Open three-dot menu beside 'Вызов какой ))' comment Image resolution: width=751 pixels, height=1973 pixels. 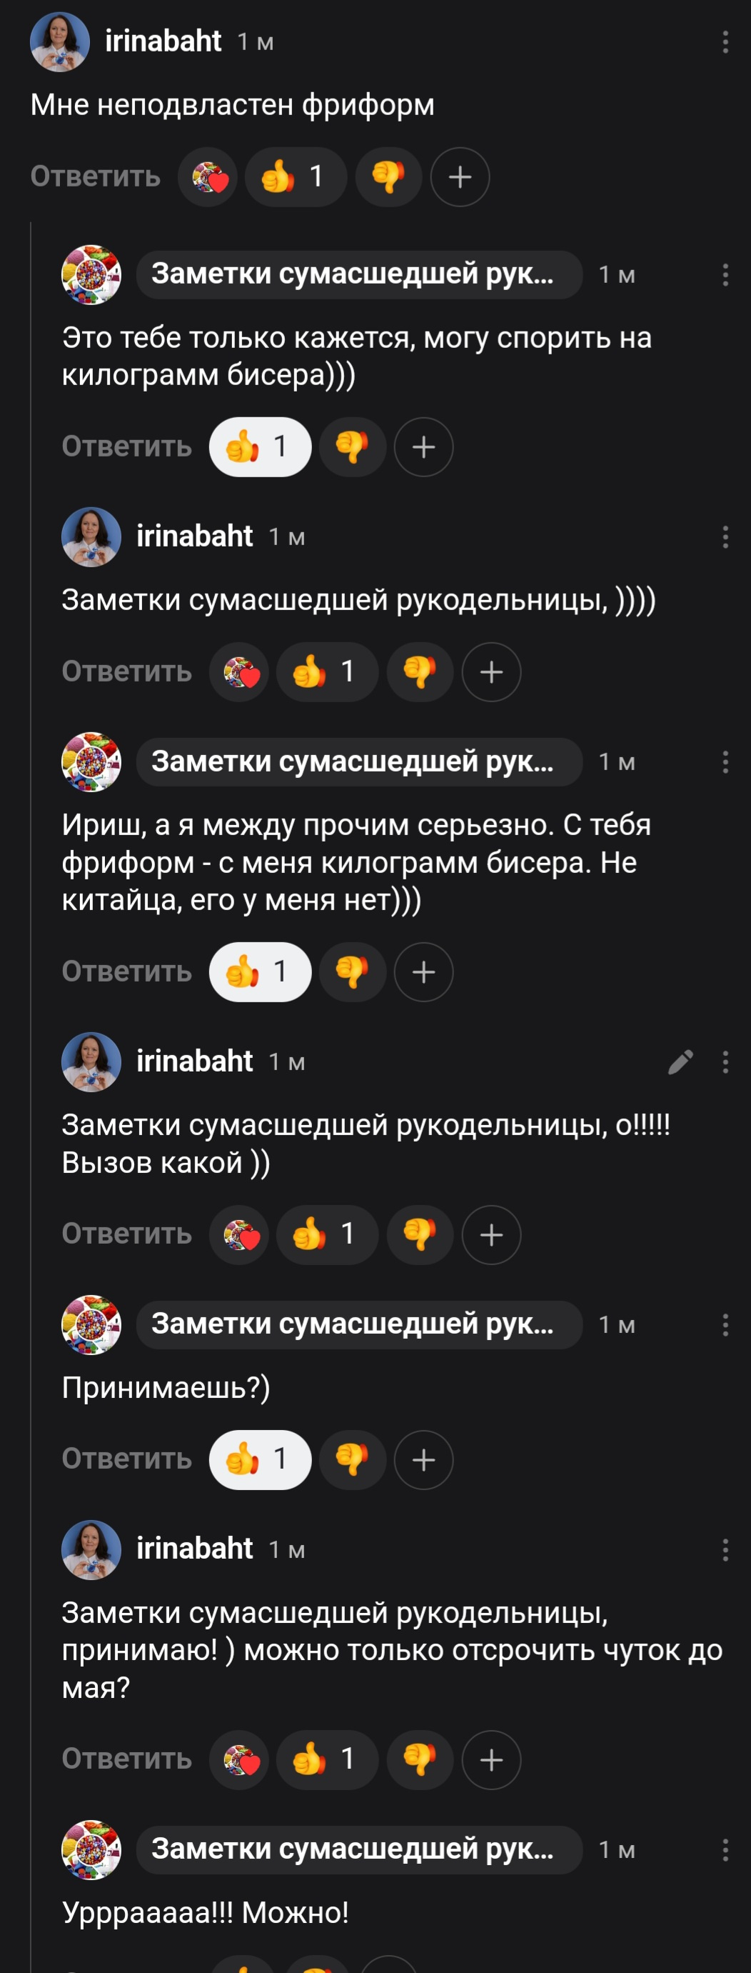(x=725, y=1062)
